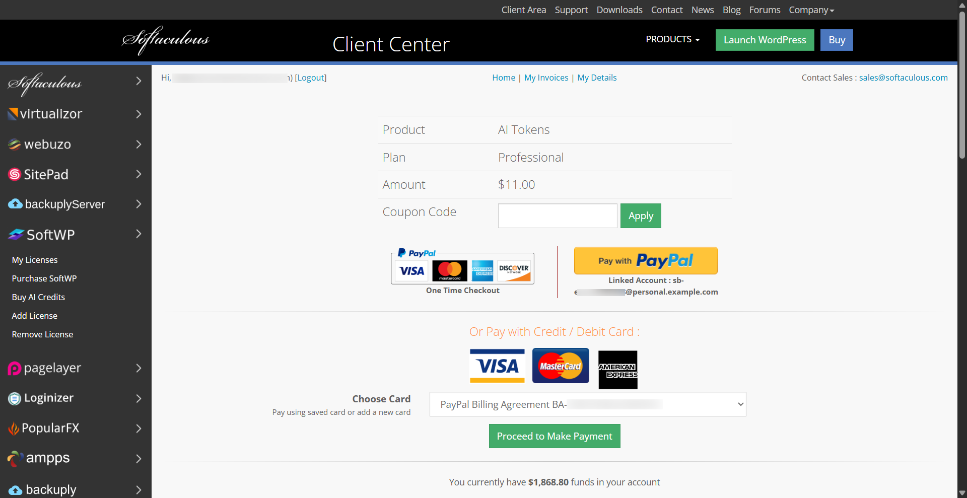This screenshot has height=498, width=967.
Task: Click the Loginizer sidebar logo
Action: [x=41, y=398]
